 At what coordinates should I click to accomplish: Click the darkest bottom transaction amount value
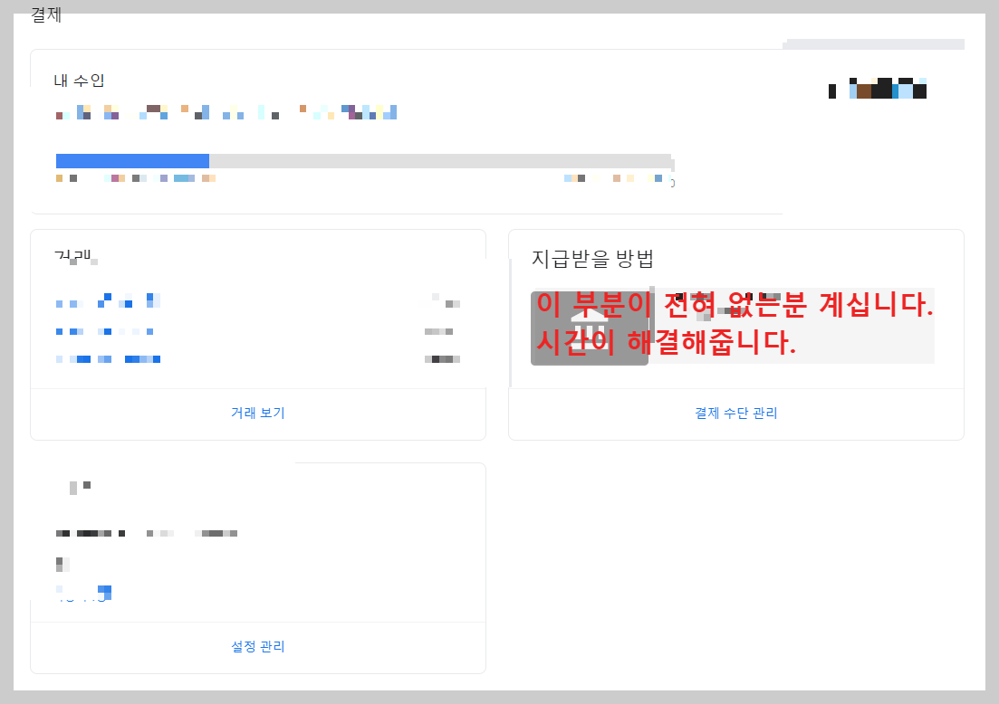click(444, 358)
